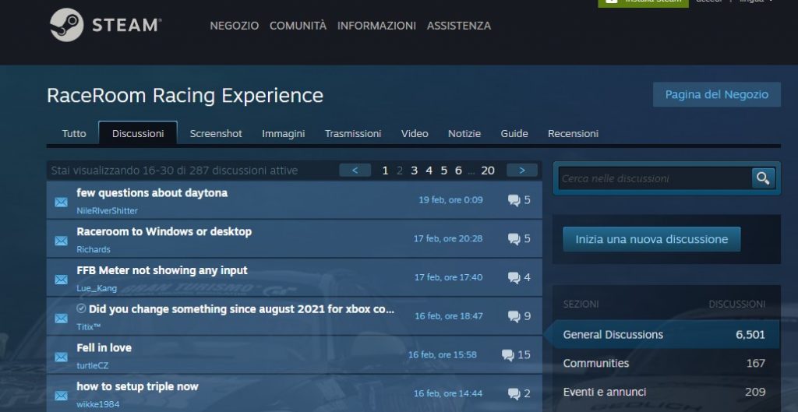Click comment bubble on xbox thread
This screenshot has width=798, height=412.
[x=514, y=316]
